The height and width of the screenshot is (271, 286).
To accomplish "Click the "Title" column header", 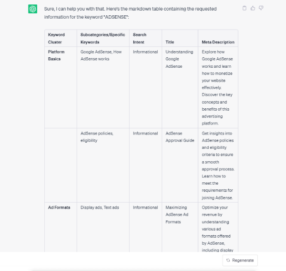I will pos(170,42).
